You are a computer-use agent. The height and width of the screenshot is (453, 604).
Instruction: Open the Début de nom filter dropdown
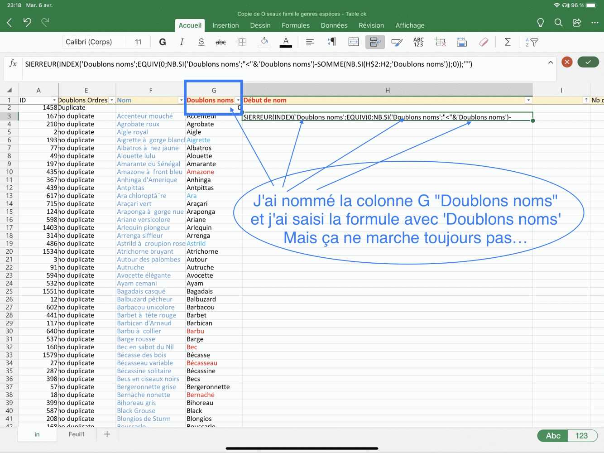[528, 100]
